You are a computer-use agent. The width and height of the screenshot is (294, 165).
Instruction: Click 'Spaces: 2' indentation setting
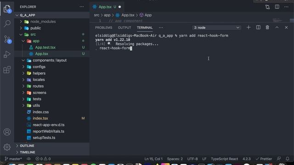pos(175,159)
